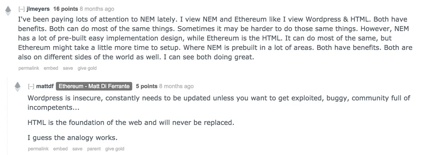Click the timestamp on mattdf's reply

point(176,86)
